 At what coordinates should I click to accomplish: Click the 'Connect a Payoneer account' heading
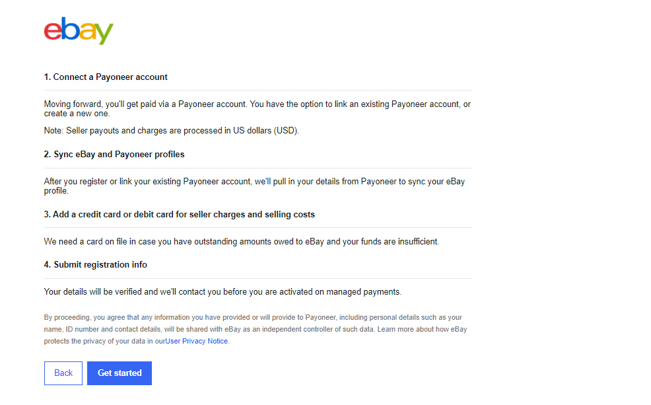pyautogui.click(x=106, y=77)
